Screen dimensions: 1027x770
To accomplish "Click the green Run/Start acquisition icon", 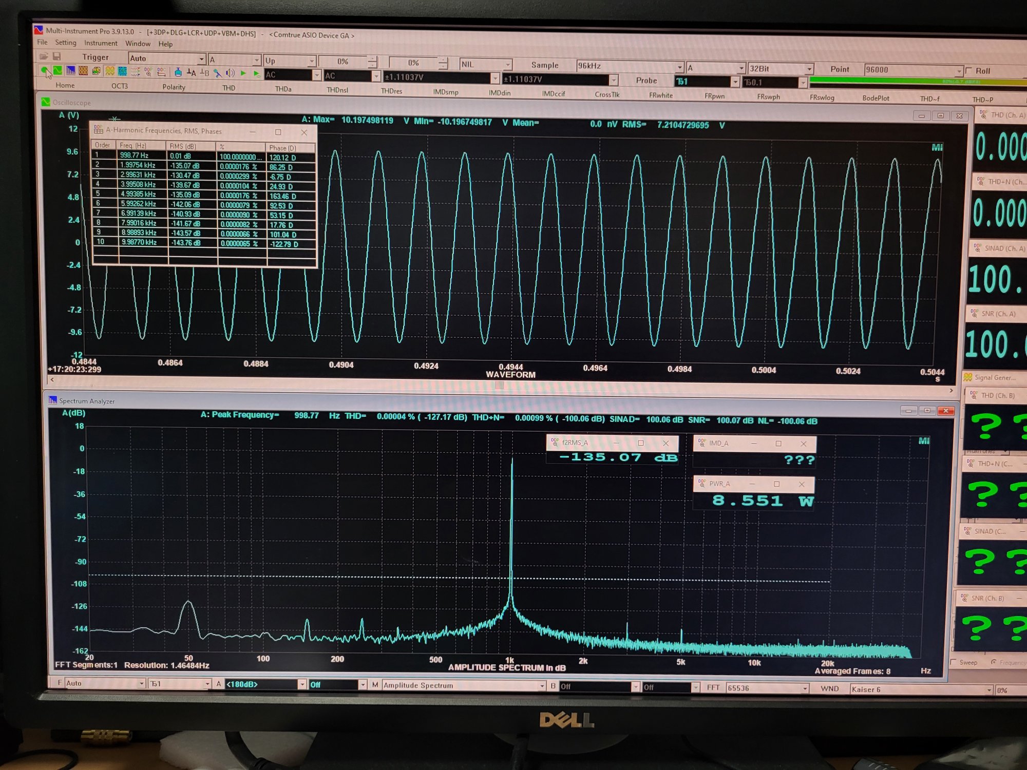I will pyautogui.click(x=45, y=70).
